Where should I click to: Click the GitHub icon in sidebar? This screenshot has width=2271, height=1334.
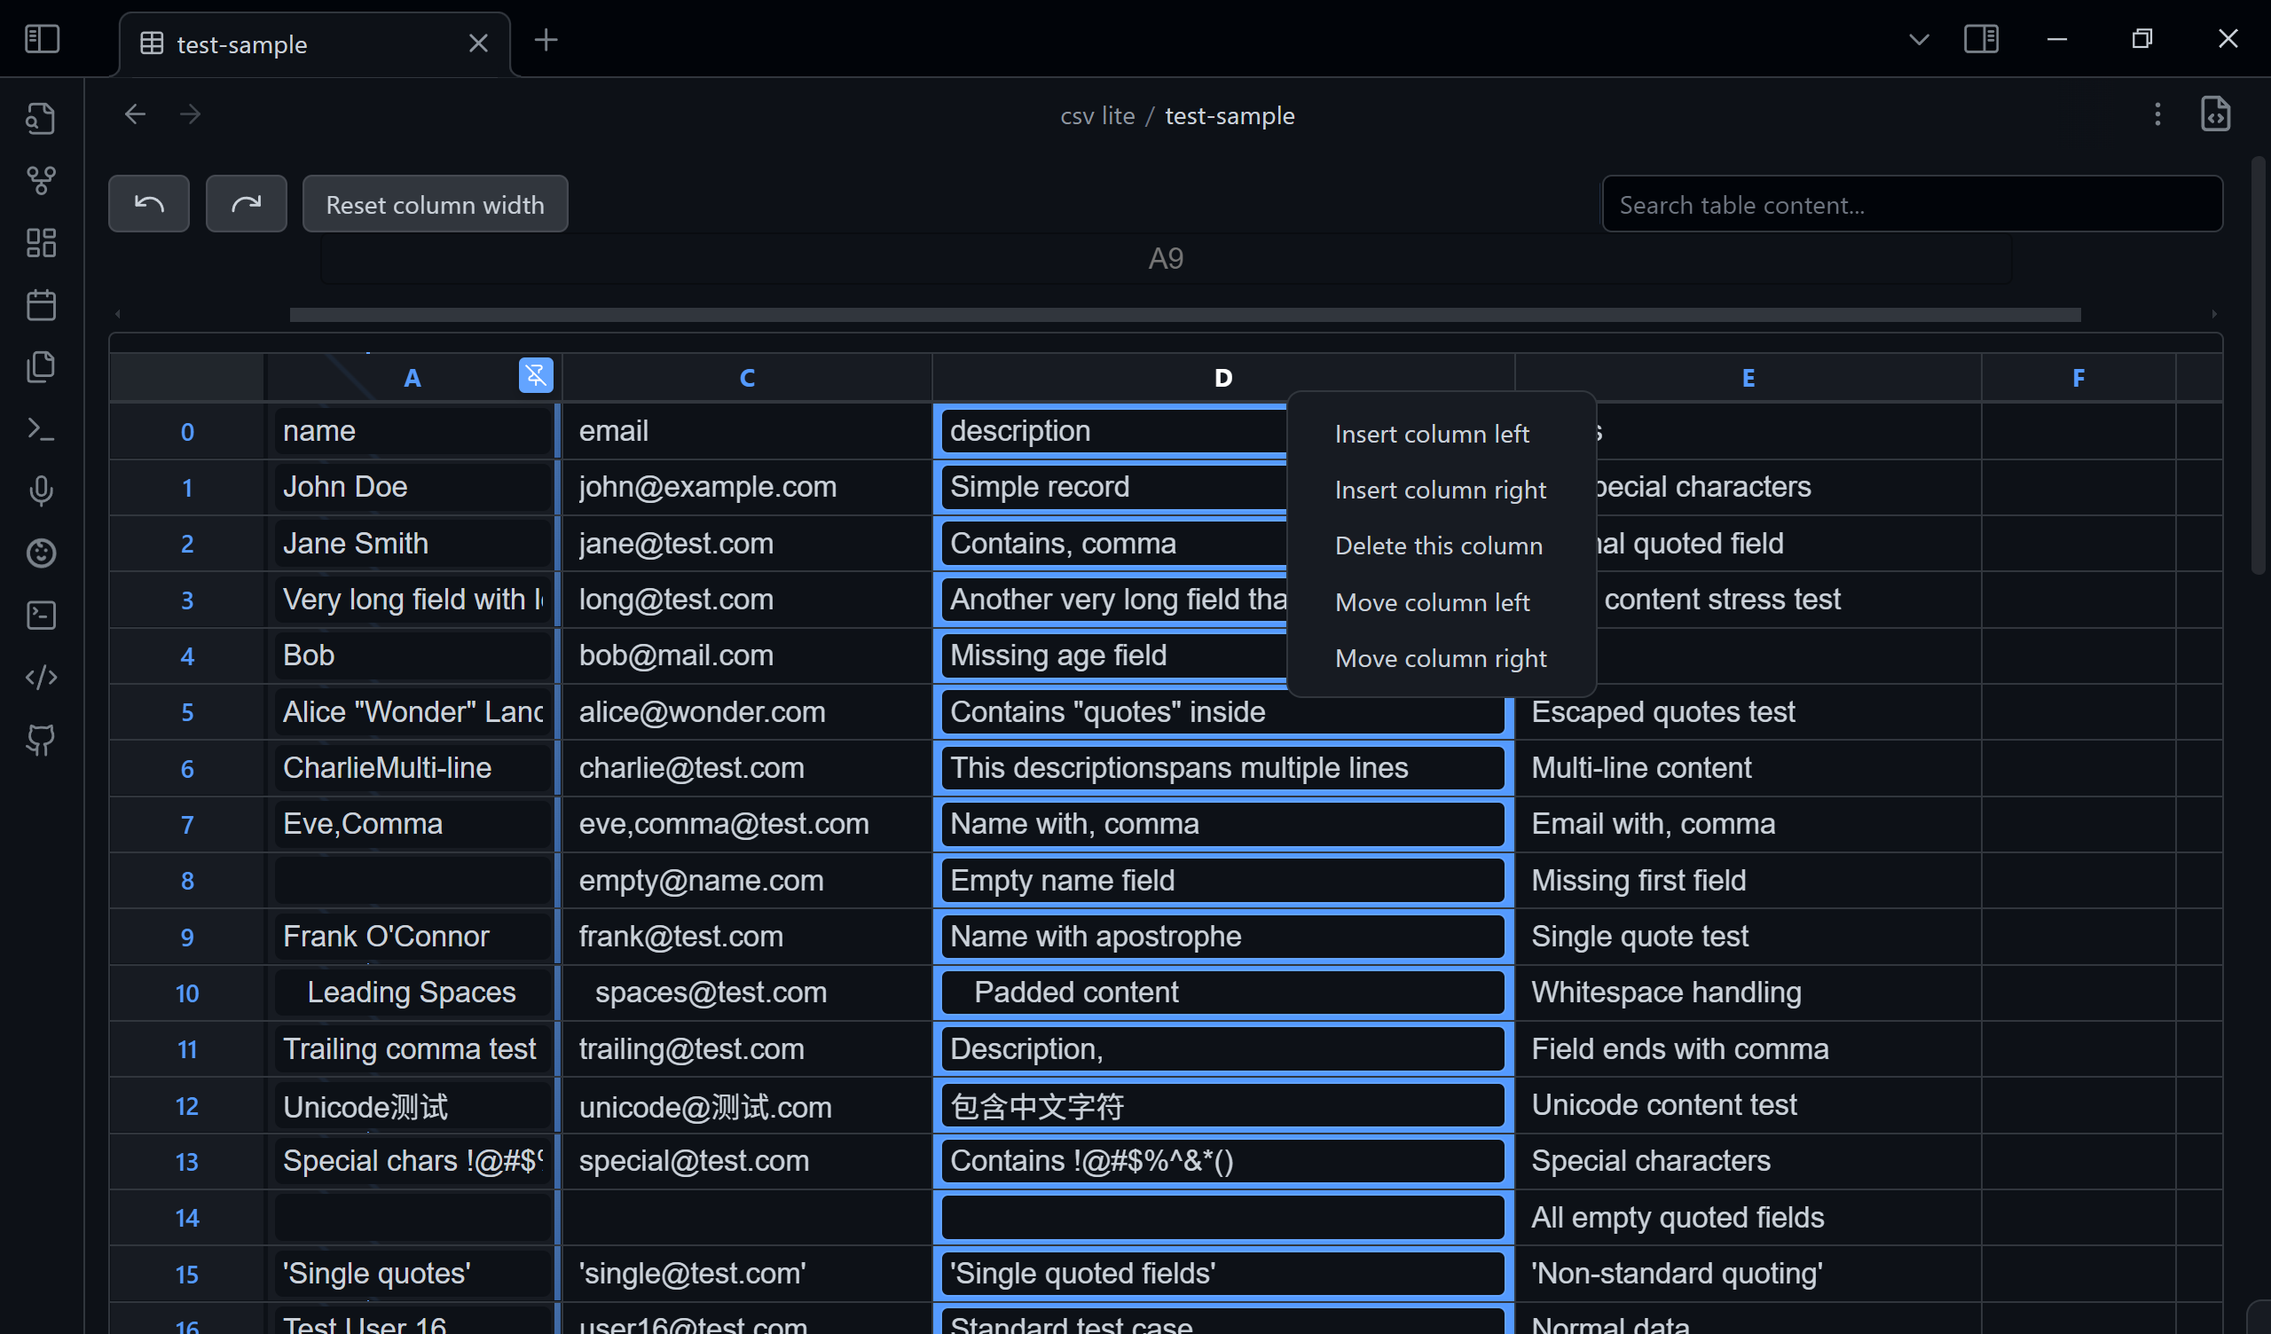coord(41,739)
